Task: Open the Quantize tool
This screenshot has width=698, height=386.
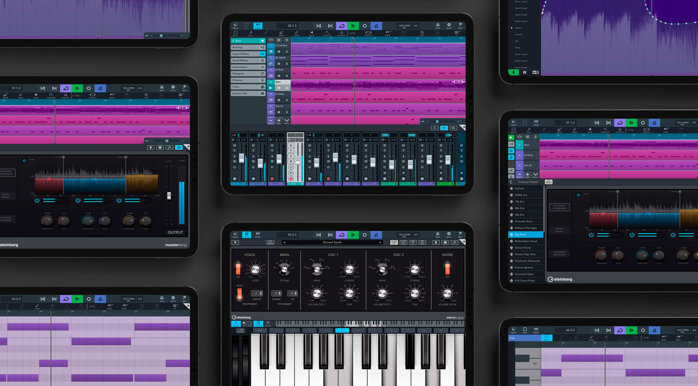Action: 341,33
